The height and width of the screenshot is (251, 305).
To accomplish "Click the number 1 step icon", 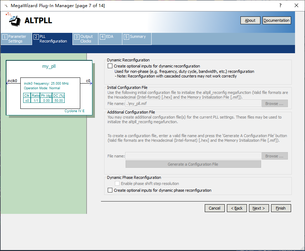I will 5,37.
